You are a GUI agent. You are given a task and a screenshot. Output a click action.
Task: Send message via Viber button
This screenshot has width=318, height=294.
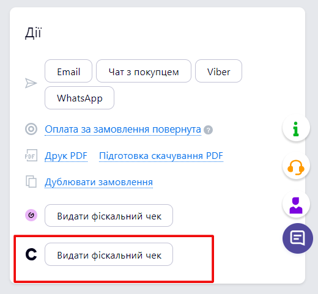click(218, 71)
